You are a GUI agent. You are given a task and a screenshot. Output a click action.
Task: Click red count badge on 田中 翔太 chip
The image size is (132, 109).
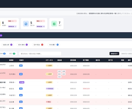tap(42, 45)
